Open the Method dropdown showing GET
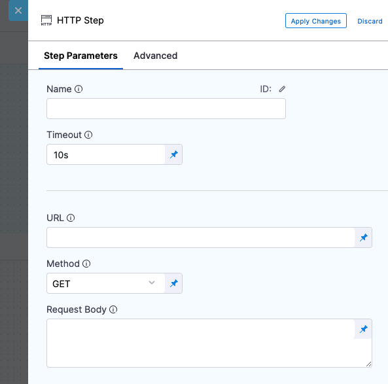Viewport: 388px width, 384px height. [105, 283]
